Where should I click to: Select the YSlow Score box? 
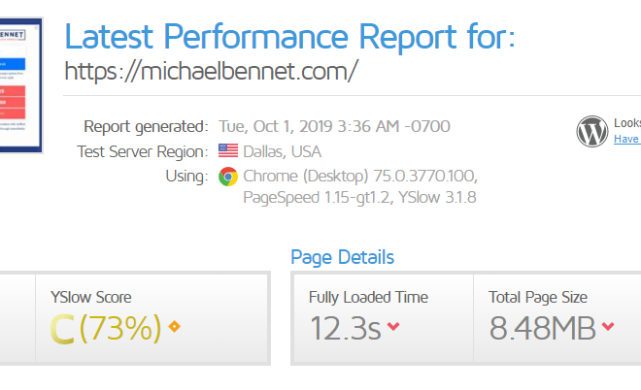[x=152, y=318]
